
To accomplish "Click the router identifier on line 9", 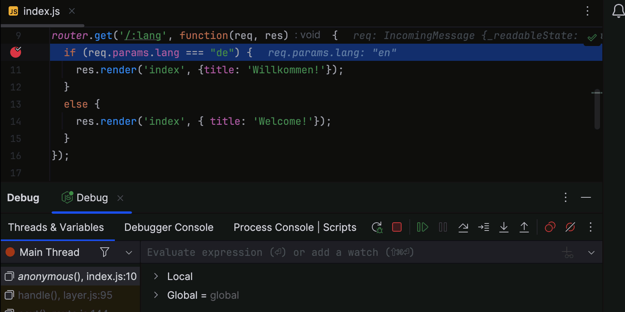I will tap(70, 35).
